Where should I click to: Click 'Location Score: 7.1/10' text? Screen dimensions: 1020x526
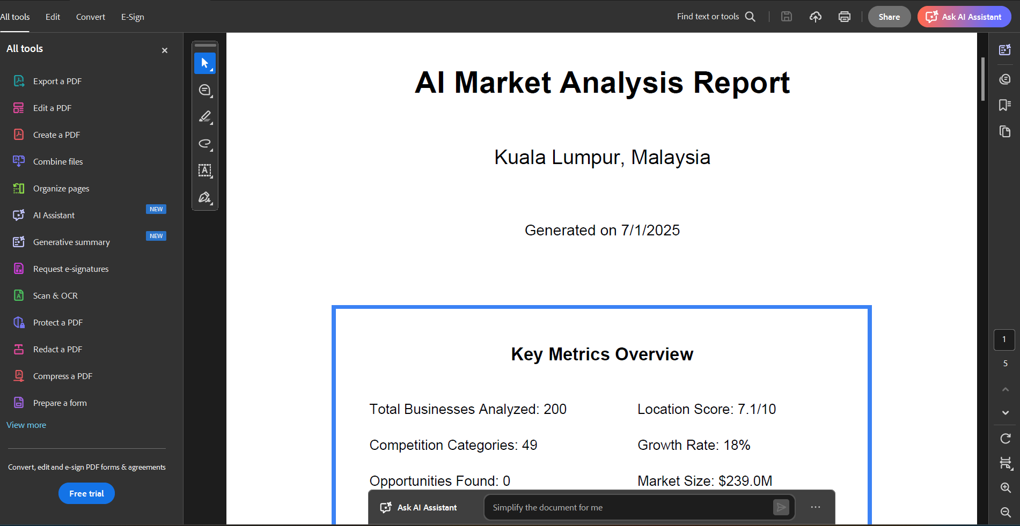click(x=707, y=409)
